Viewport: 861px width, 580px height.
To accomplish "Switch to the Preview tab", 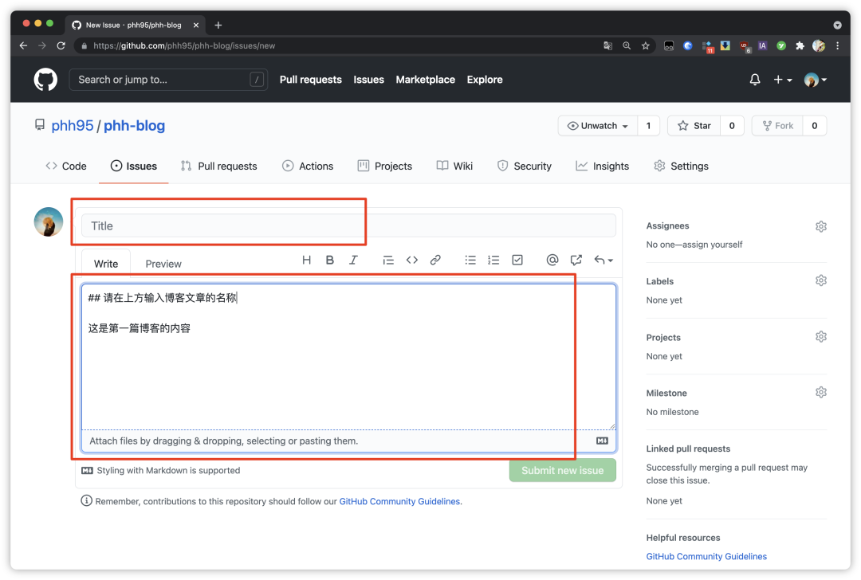I will [163, 263].
